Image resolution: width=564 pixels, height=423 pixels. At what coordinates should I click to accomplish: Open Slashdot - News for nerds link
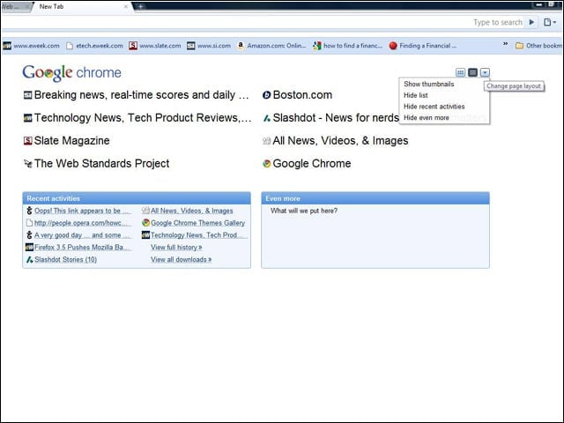(x=336, y=117)
